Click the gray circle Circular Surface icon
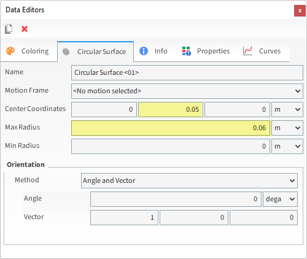 (66, 52)
